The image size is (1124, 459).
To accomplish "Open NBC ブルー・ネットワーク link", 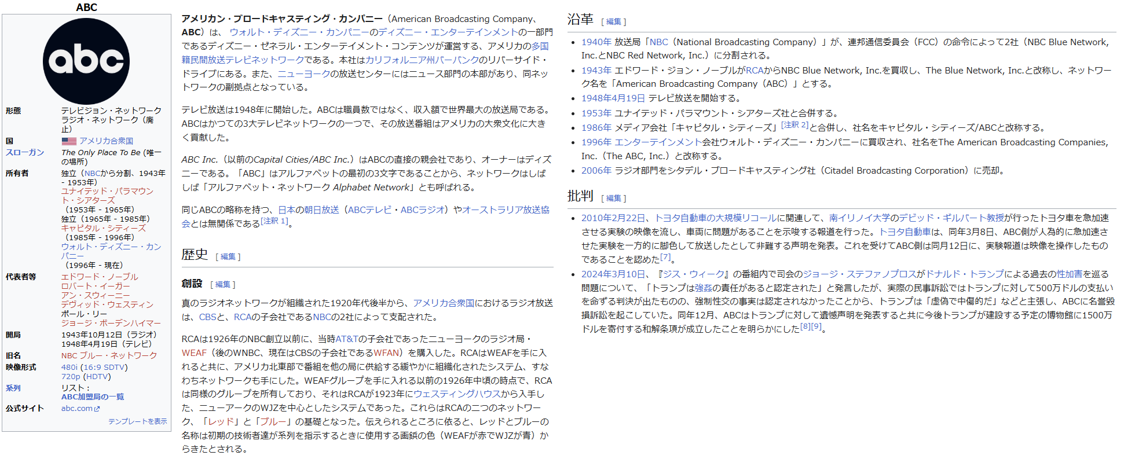I will [x=109, y=355].
